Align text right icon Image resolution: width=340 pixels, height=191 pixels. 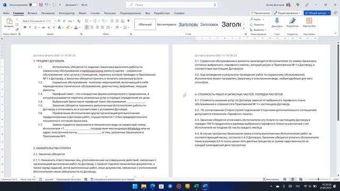click(97, 27)
